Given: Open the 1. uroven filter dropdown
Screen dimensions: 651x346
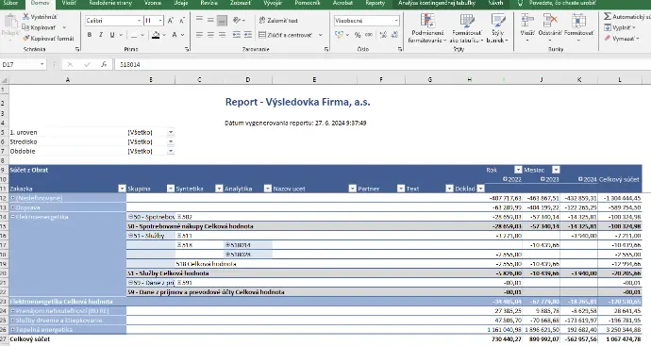Looking at the screenshot, I should coord(171,132).
